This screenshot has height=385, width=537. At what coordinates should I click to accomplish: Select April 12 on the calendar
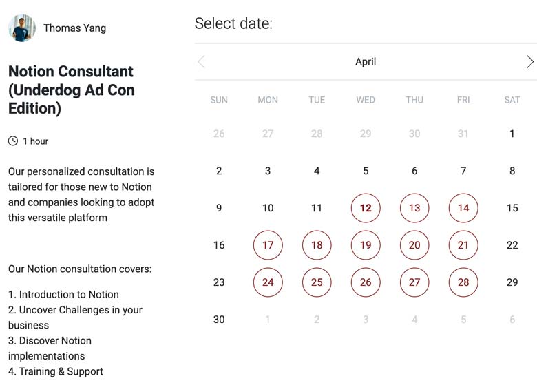366,208
